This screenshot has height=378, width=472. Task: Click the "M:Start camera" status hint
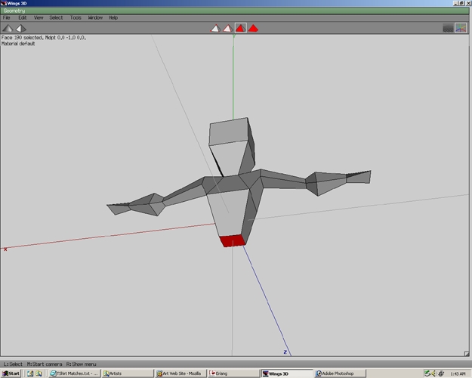pos(45,364)
